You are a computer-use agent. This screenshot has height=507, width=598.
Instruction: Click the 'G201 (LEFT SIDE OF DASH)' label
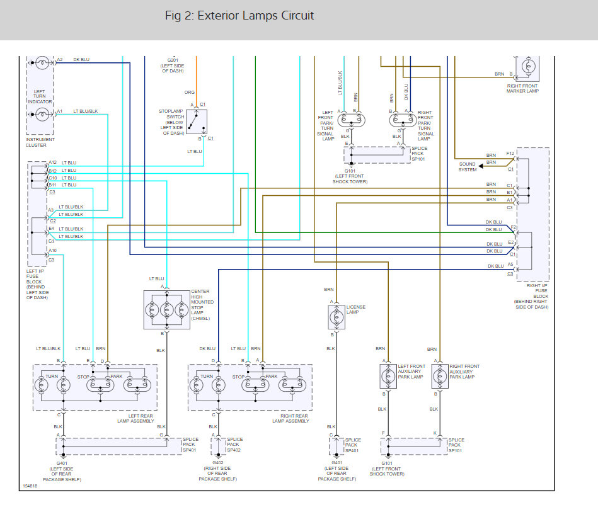(x=173, y=66)
